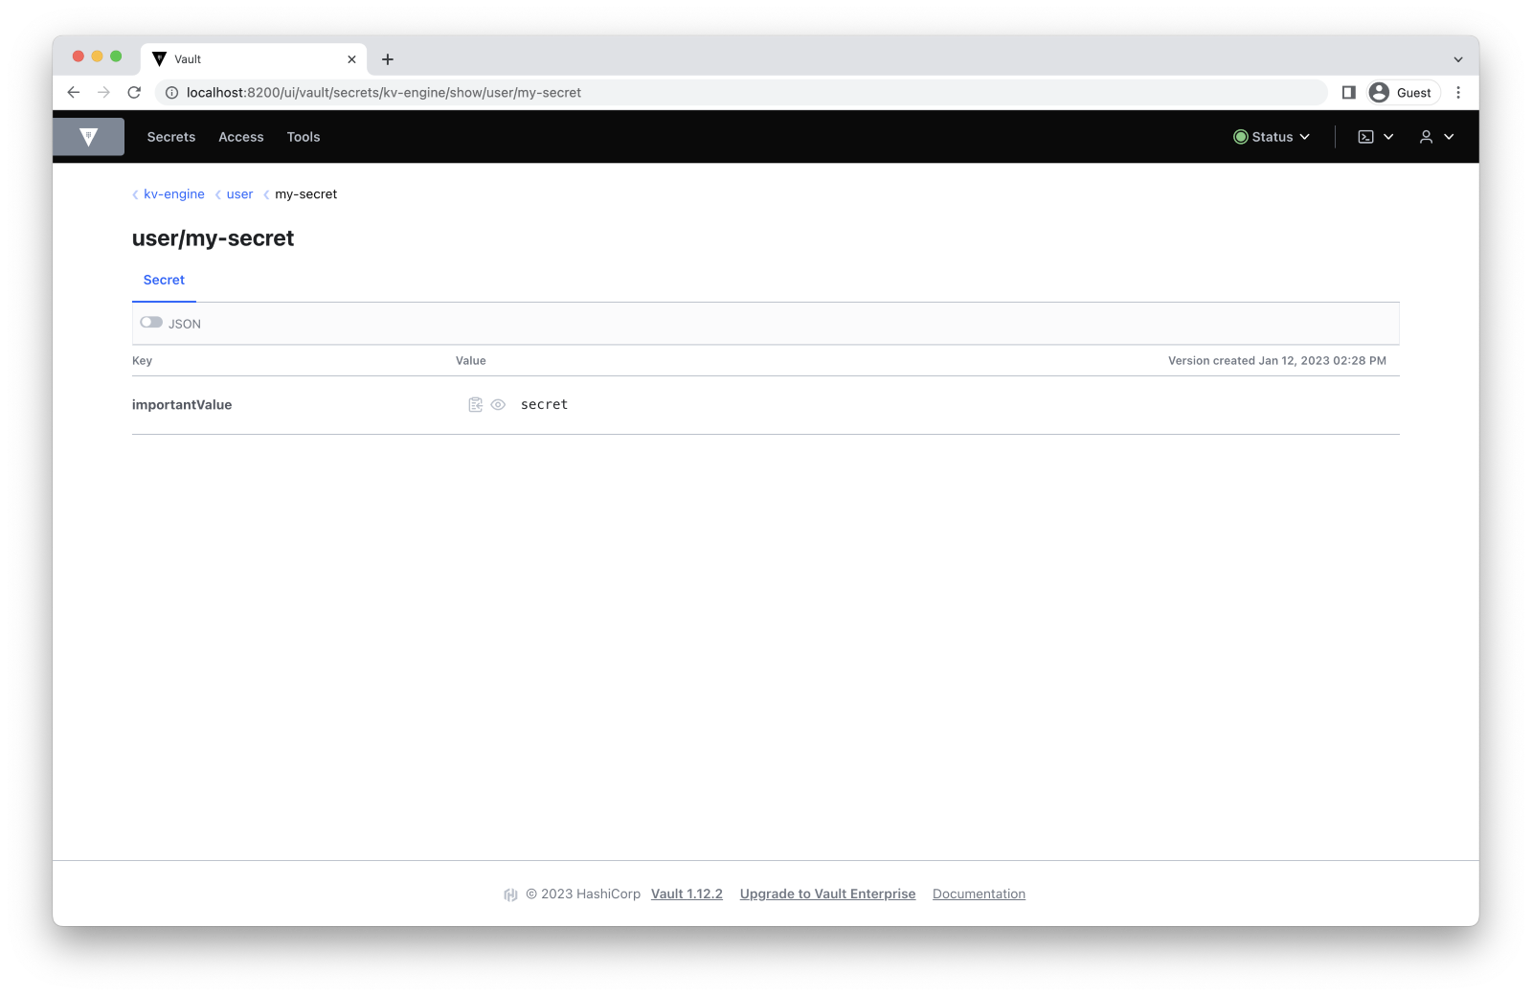Open the Documentation footer link
The width and height of the screenshot is (1532, 996).
coord(979,894)
